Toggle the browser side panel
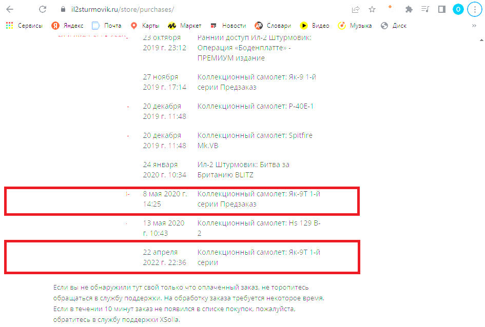The image size is (485, 327). (x=442, y=10)
